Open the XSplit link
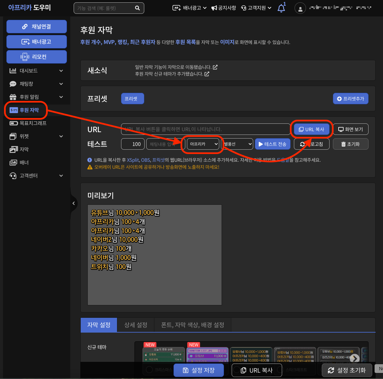Viewport: 383px width, 379px height. [133, 160]
